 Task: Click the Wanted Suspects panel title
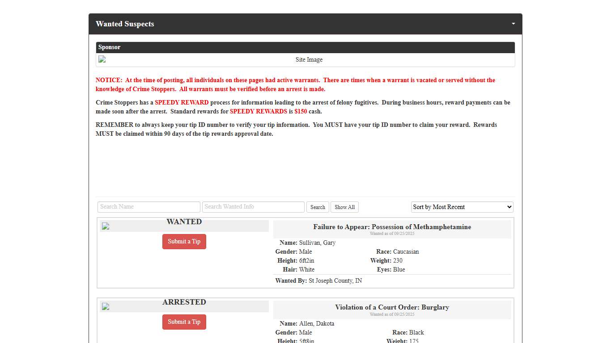click(x=125, y=24)
